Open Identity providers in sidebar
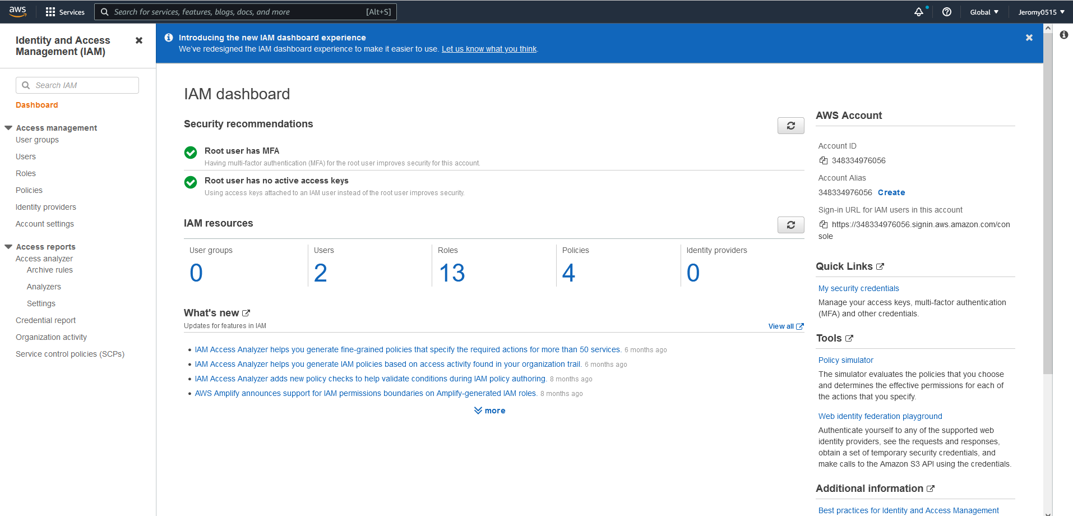Image resolution: width=1073 pixels, height=516 pixels. click(46, 207)
